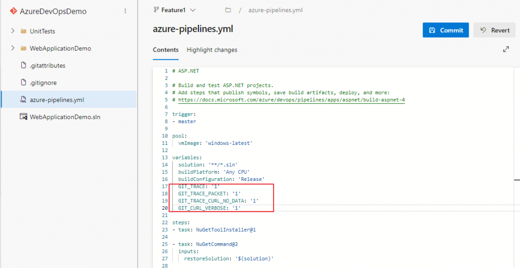Click the azure-pipelines.yml YML file icon
This screenshot has width=520, height=268.
coord(23,100)
